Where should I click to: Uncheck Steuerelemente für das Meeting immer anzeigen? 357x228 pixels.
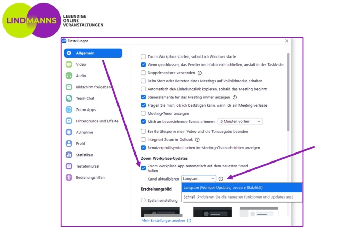[143, 97]
